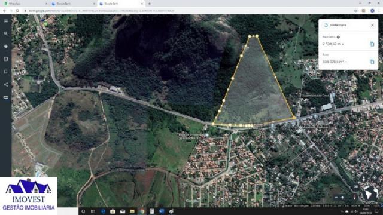
Task: Open the perimeter units dropdown
Action: [343, 44]
